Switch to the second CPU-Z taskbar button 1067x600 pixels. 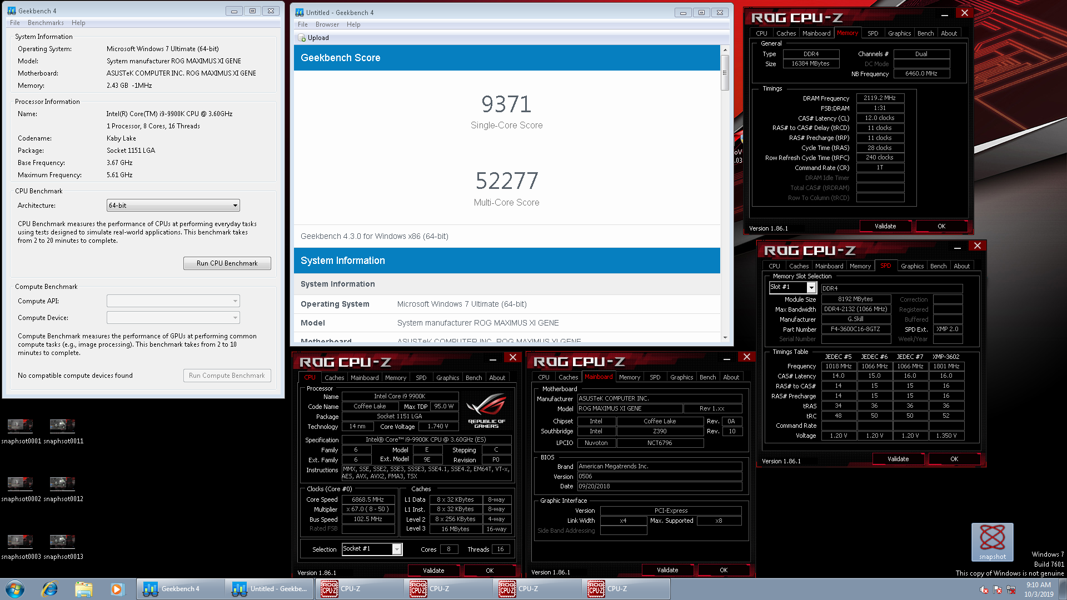(x=447, y=589)
